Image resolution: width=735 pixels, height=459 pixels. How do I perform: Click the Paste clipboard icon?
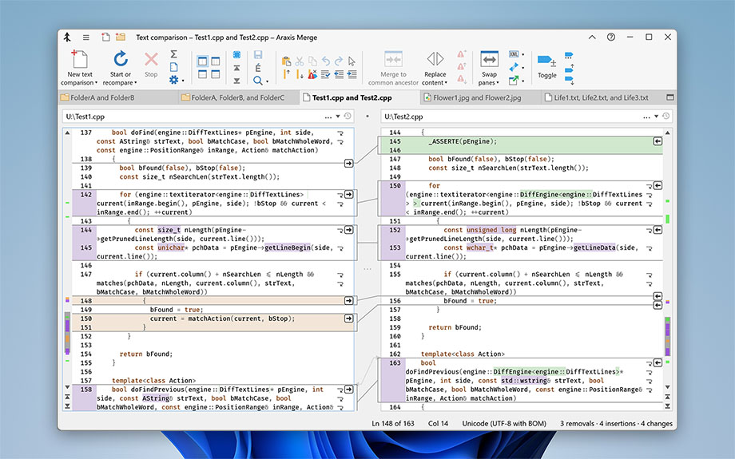pyautogui.click(x=286, y=61)
